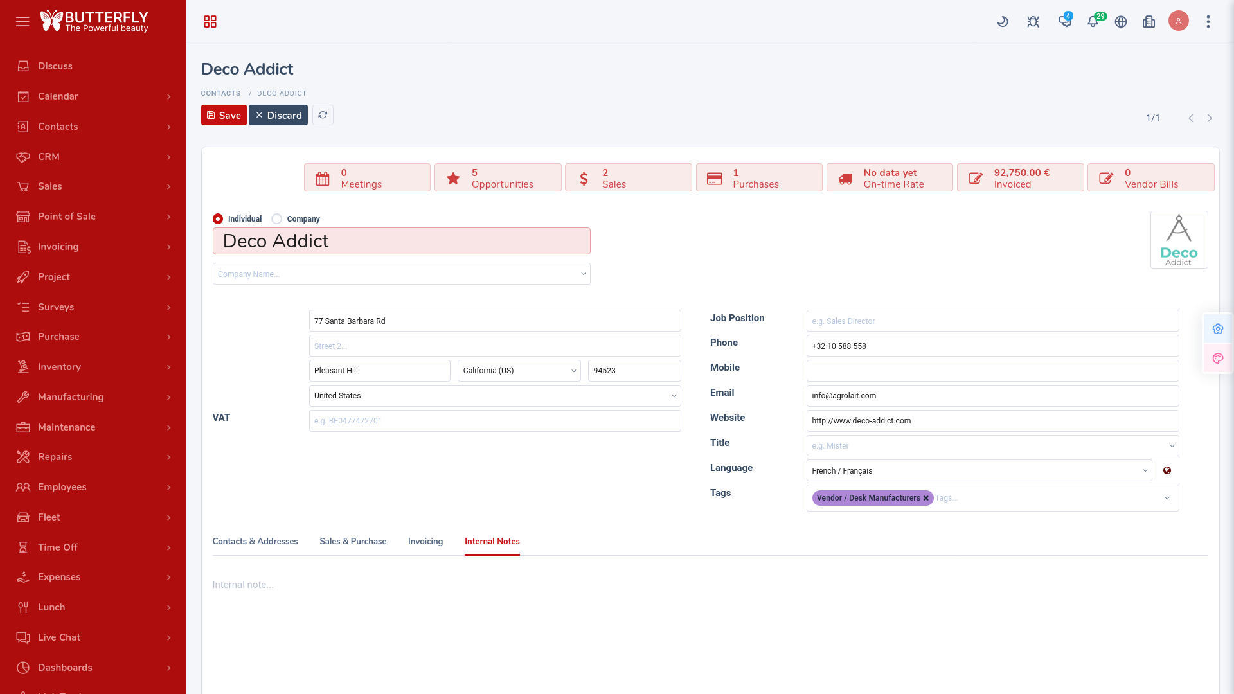Screen dimensions: 1234x694
Task: Select the Company radio button
Action: tap(277, 219)
